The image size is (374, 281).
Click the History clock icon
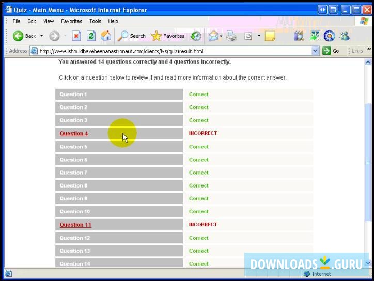coord(196,36)
